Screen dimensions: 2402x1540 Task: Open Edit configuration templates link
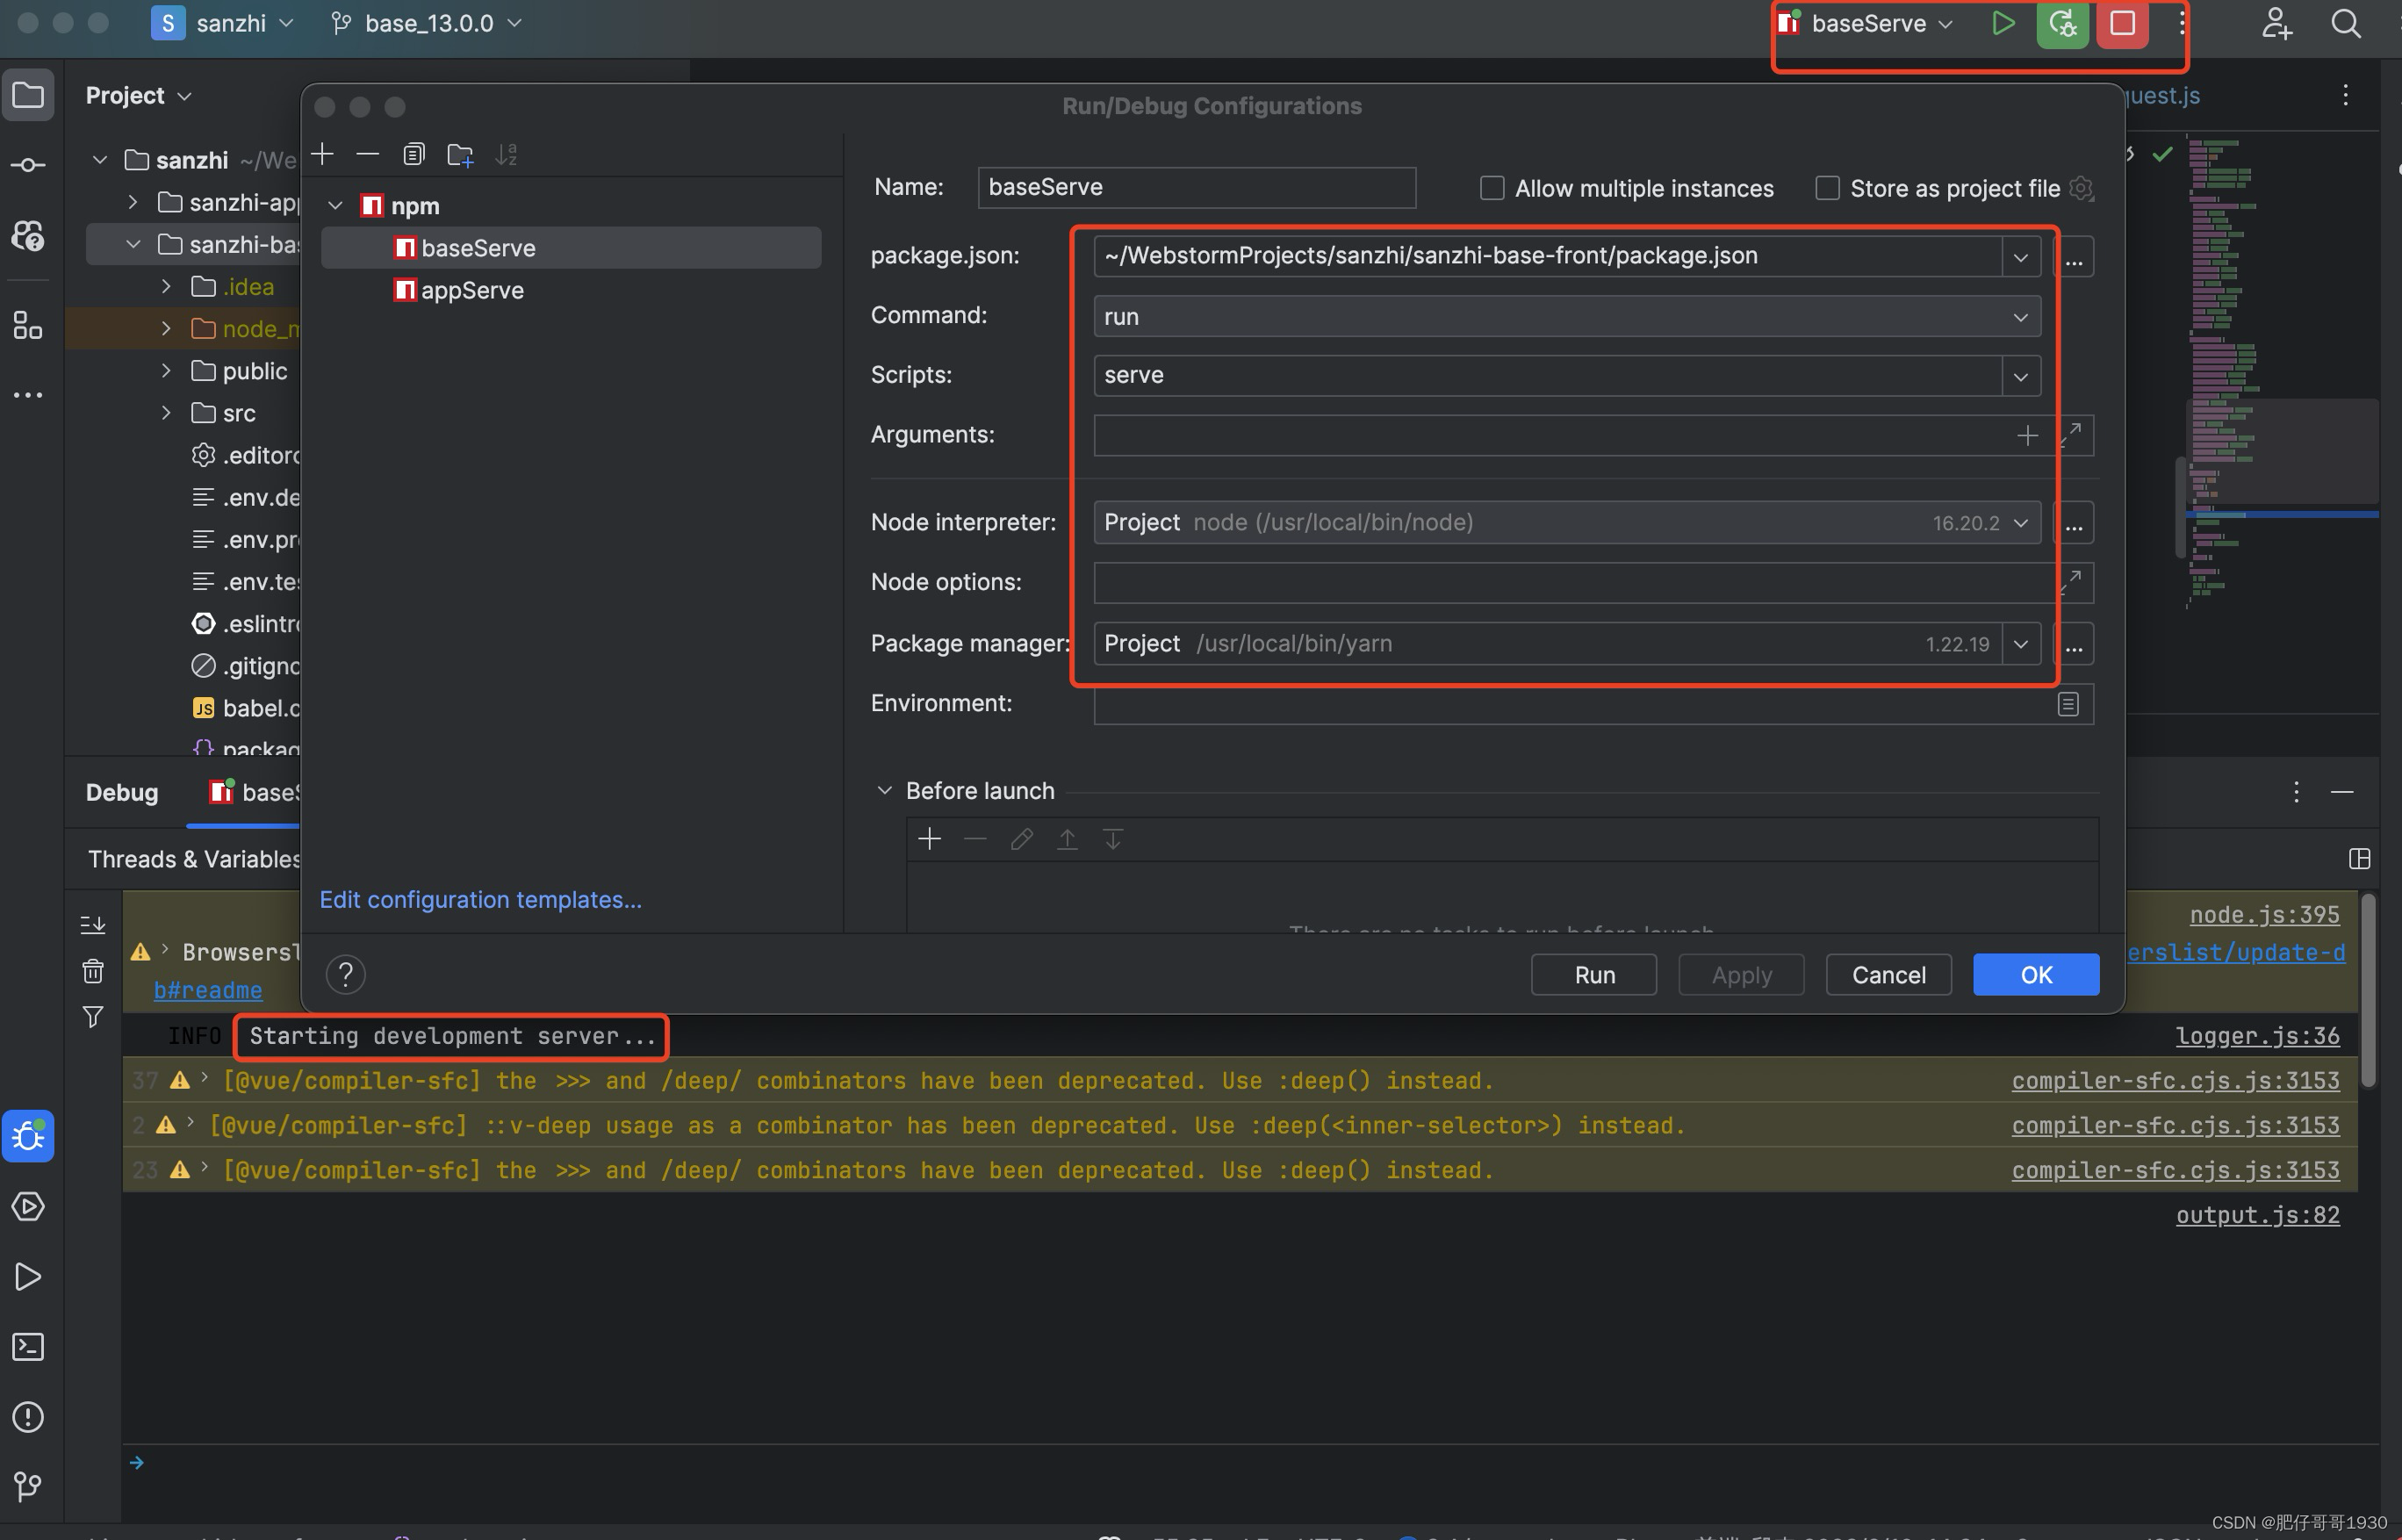pyautogui.click(x=480, y=899)
